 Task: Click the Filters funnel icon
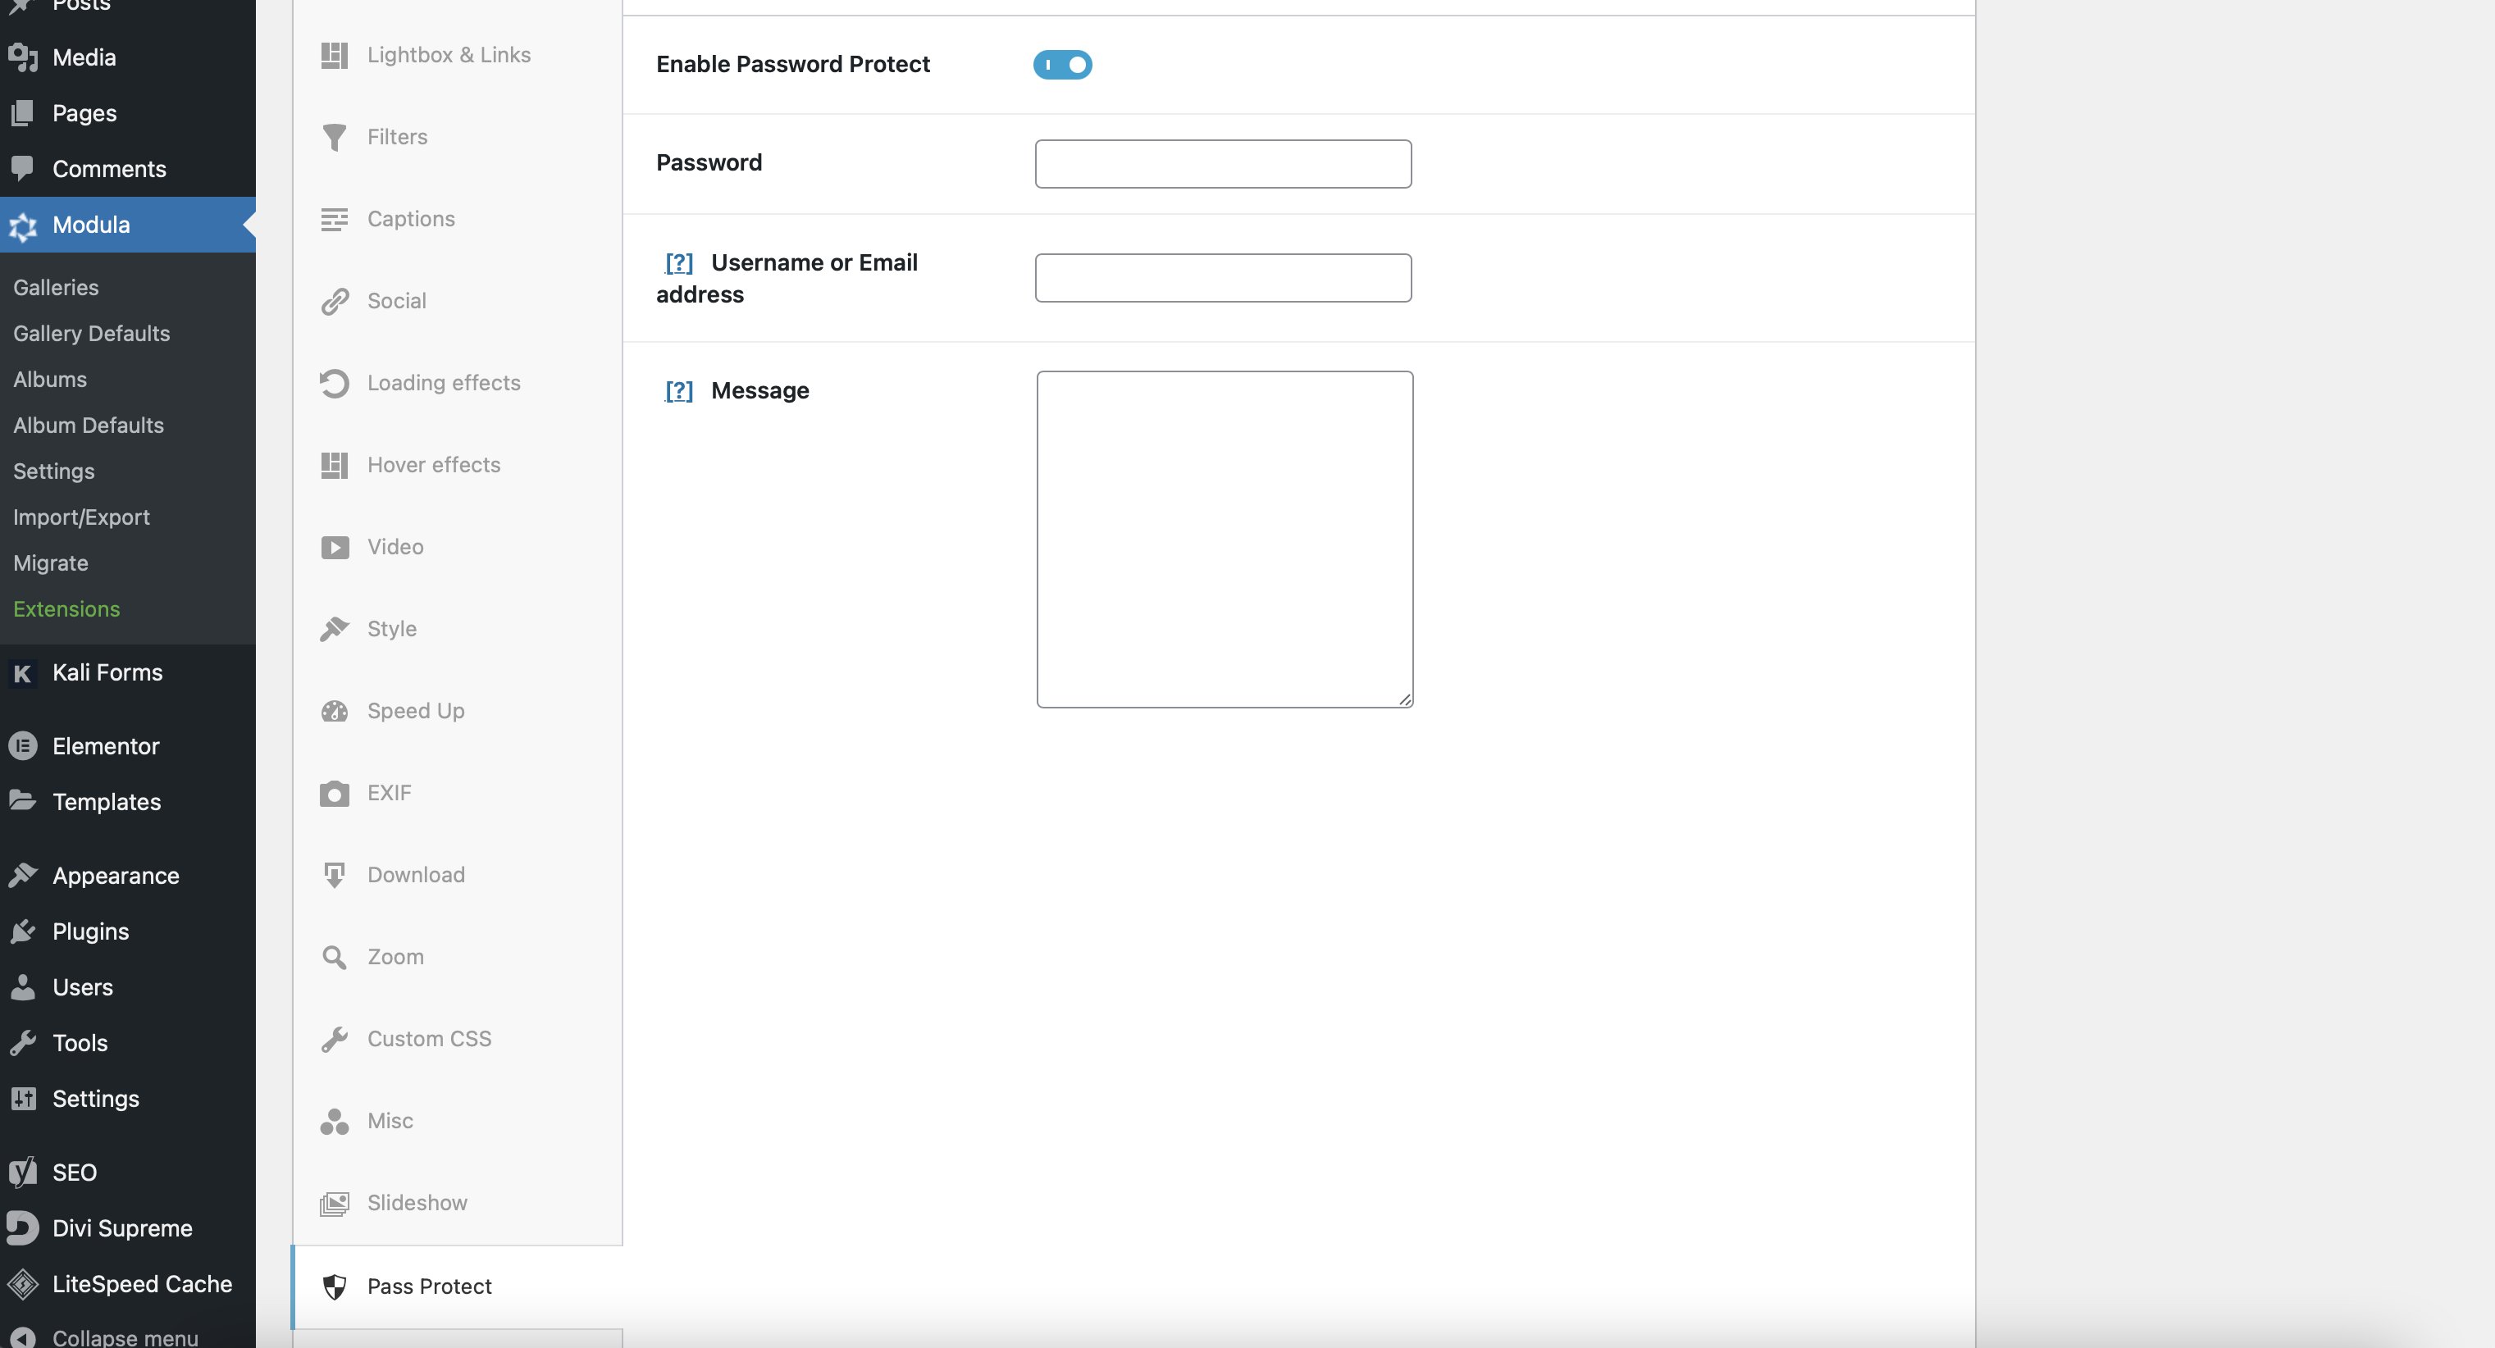click(334, 138)
